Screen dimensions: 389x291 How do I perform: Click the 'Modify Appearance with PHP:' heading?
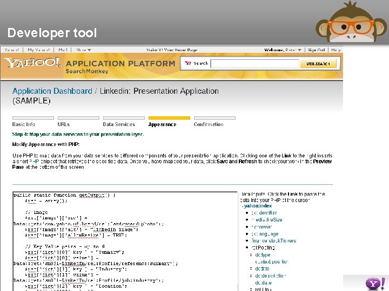(46, 144)
